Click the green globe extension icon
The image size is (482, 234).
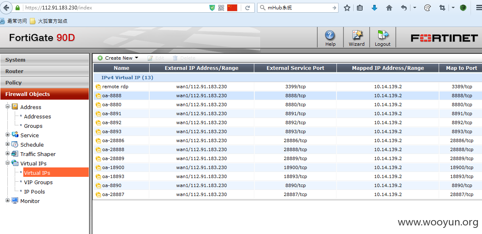point(463,8)
